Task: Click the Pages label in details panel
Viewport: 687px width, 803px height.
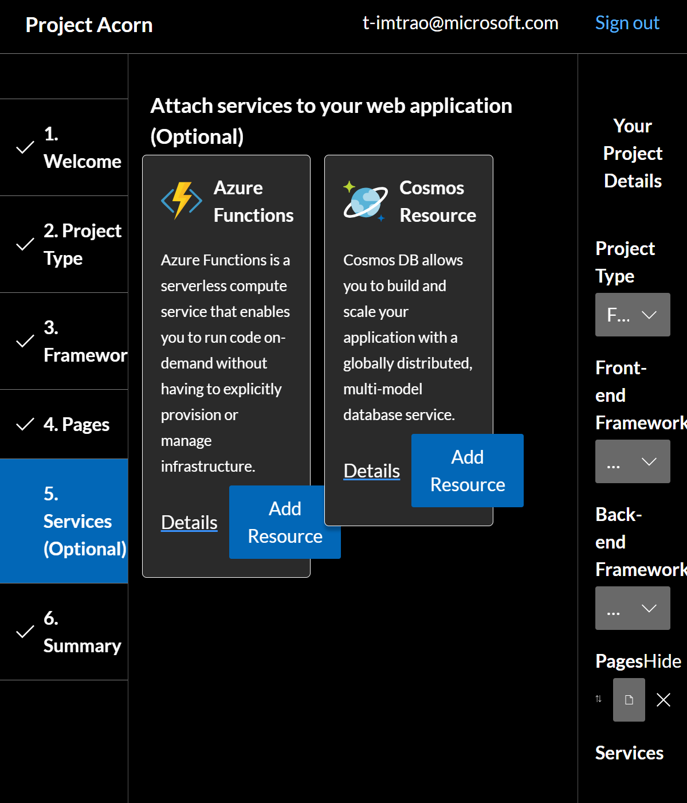Action: click(619, 661)
